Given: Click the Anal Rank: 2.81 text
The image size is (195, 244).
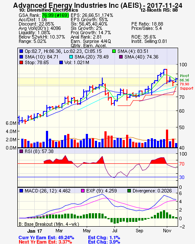Looking at the screenshot, I should coord(86,37).
